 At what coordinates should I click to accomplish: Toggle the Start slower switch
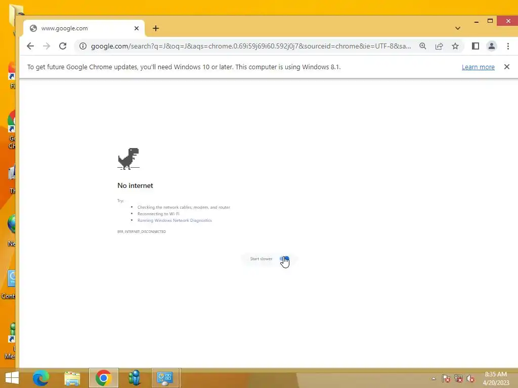284,259
